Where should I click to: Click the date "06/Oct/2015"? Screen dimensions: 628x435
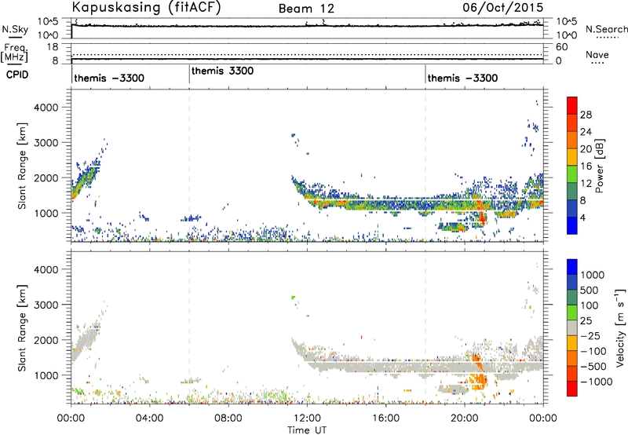[503, 8]
